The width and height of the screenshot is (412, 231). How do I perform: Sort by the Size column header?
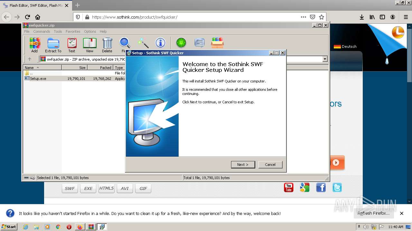(x=74, y=67)
